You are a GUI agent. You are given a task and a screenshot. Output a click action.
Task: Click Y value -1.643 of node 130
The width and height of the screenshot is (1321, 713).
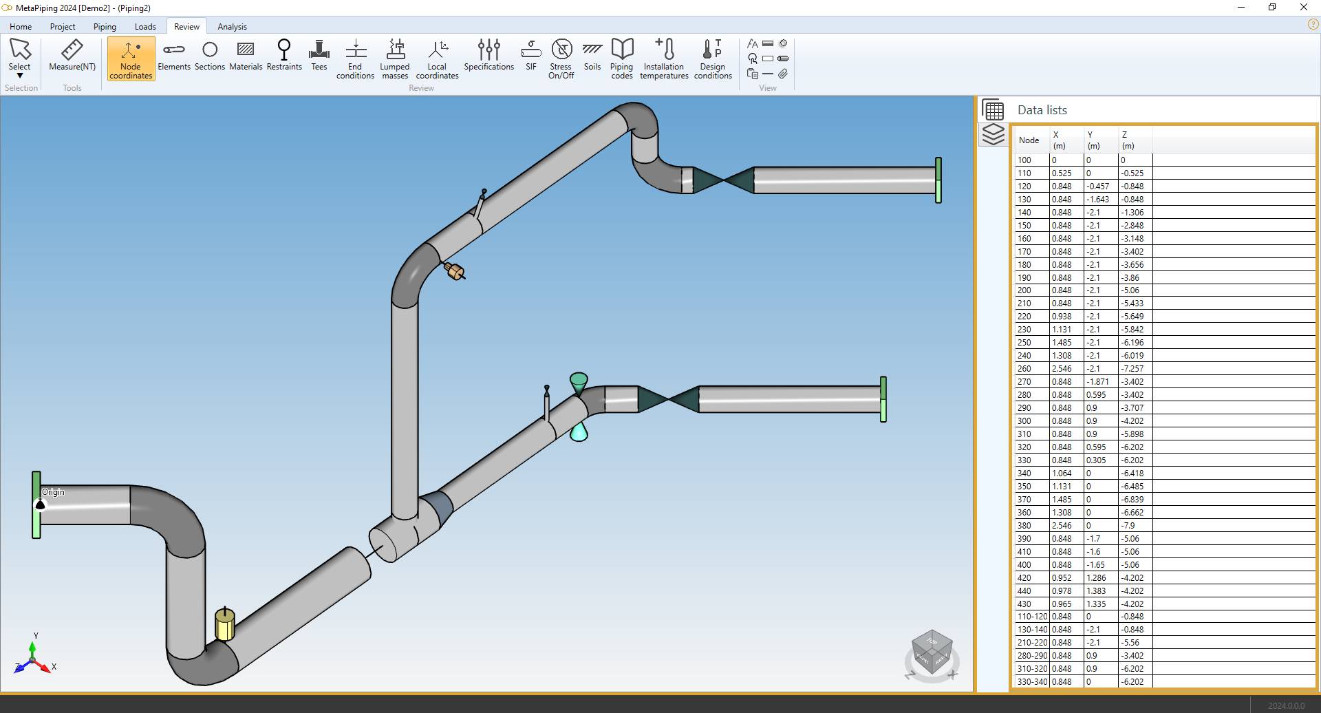1101,200
